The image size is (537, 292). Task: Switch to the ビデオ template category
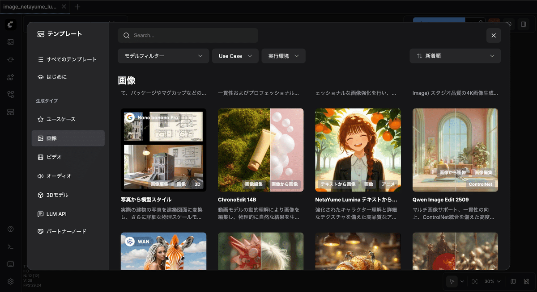pos(68,157)
